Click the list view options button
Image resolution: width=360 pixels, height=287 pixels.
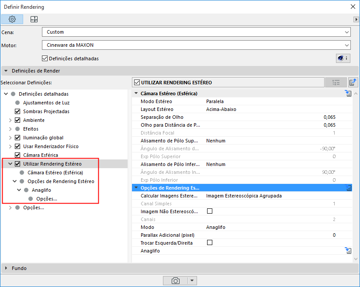[x=336, y=83]
